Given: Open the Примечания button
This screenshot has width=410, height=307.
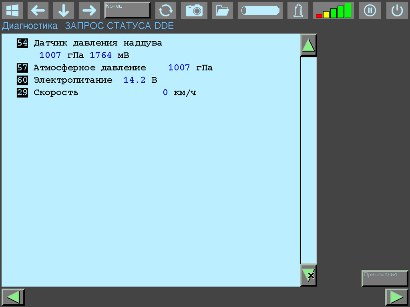Looking at the screenshot, I should pos(384,279).
